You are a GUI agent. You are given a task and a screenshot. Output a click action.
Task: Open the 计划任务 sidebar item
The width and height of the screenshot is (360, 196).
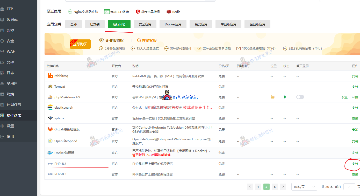(14, 105)
